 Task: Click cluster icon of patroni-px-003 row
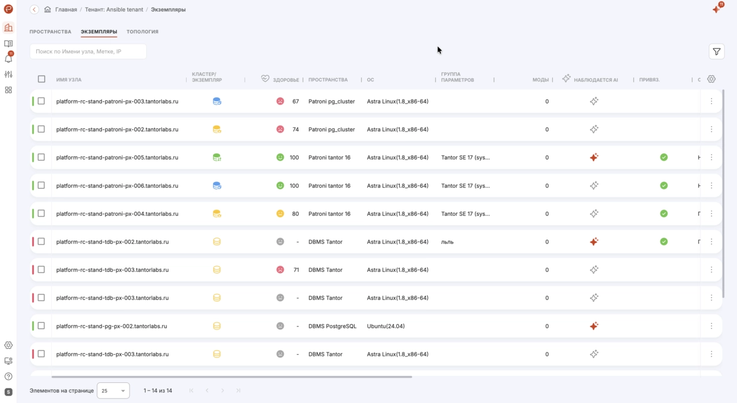tap(217, 101)
